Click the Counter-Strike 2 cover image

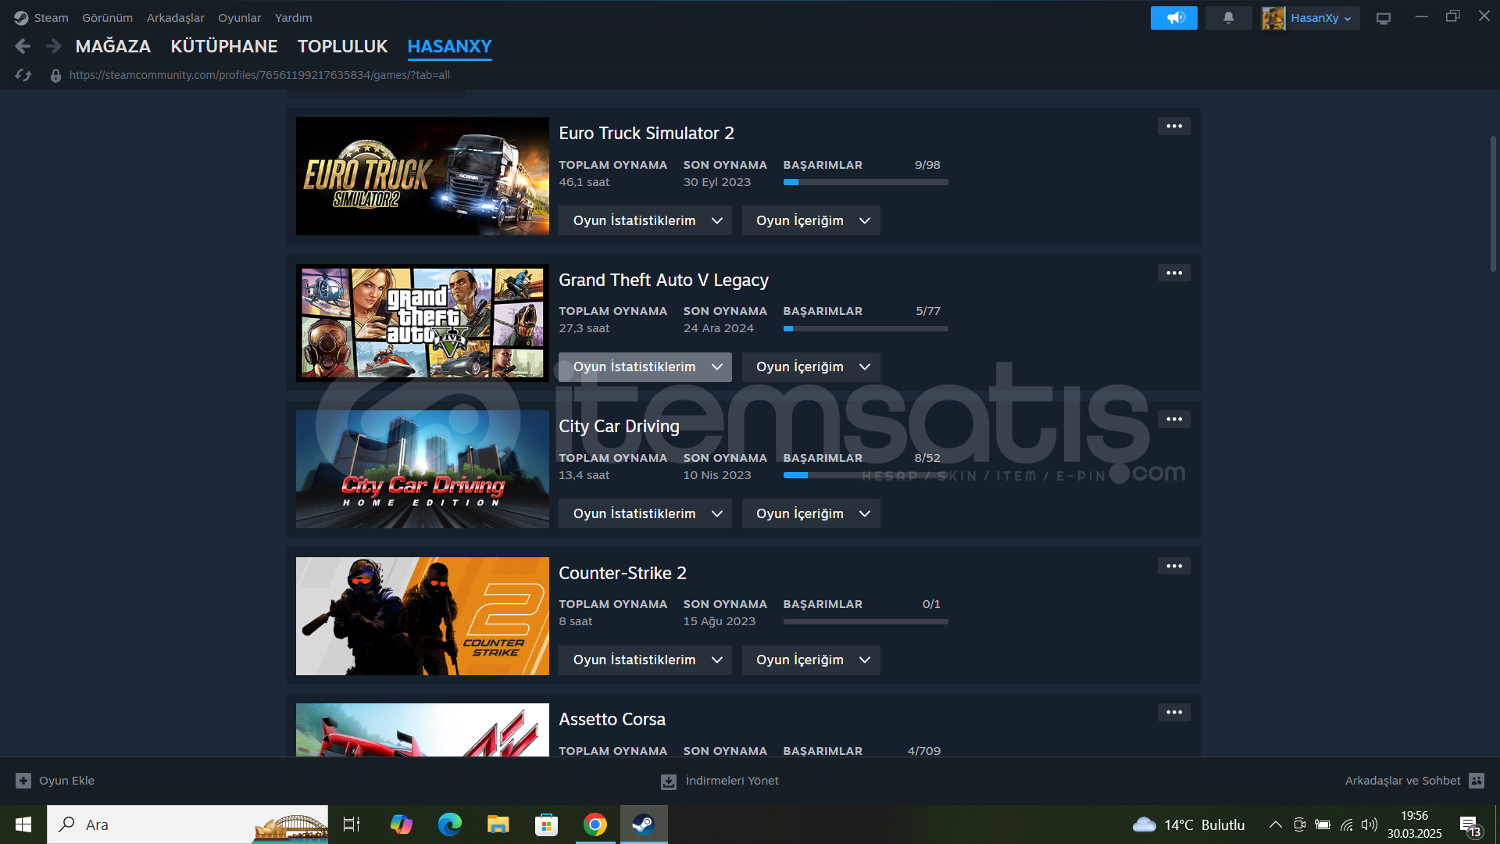pos(423,617)
